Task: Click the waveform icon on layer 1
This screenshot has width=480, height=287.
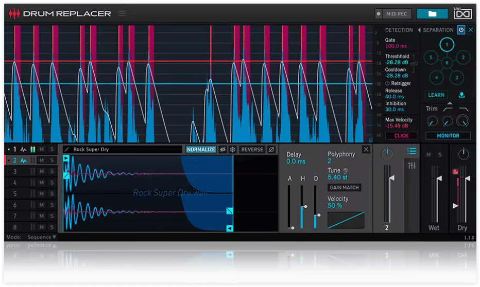Action: point(24,150)
